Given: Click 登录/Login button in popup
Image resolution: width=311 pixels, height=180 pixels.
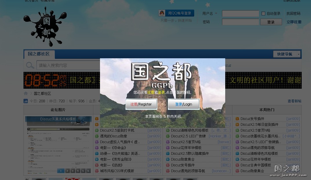Looking at the screenshot, I should tap(183, 104).
